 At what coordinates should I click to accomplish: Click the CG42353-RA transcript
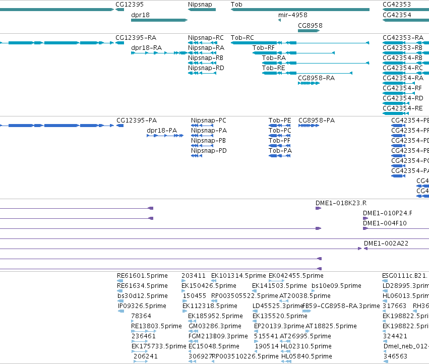tap(405, 43)
